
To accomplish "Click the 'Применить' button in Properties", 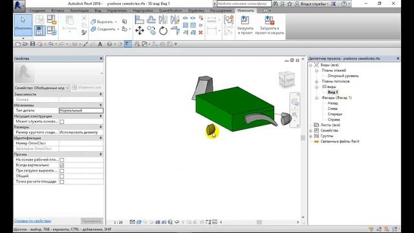I will 92,221.
